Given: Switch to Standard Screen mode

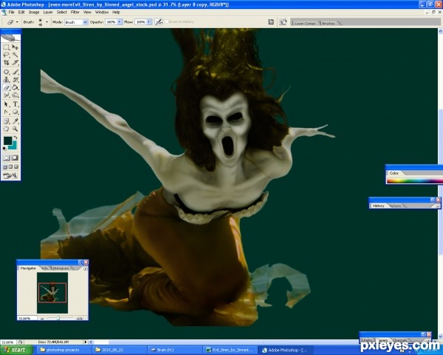Looking at the screenshot, I should [5, 166].
